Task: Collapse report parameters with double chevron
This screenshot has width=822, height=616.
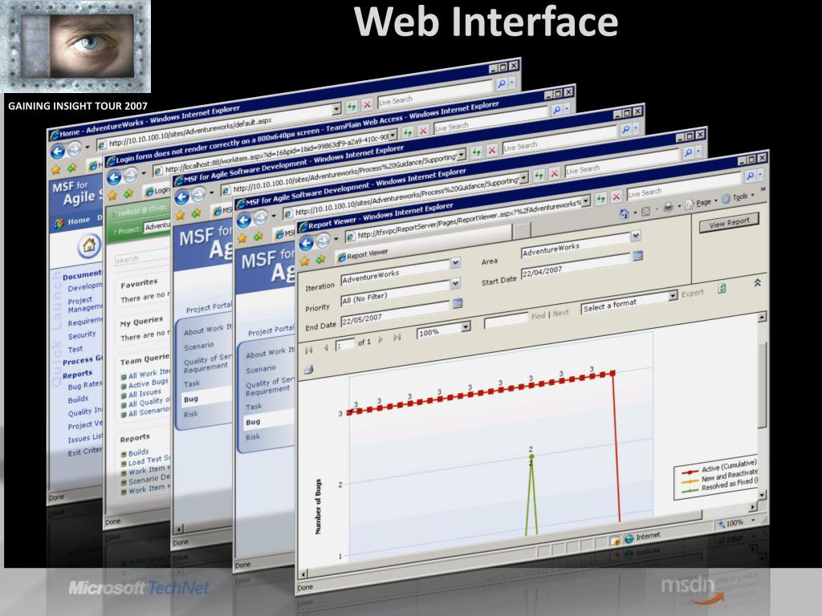Action: [758, 283]
